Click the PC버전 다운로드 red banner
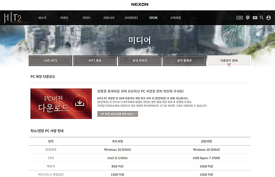 pyautogui.click(x=61, y=104)
